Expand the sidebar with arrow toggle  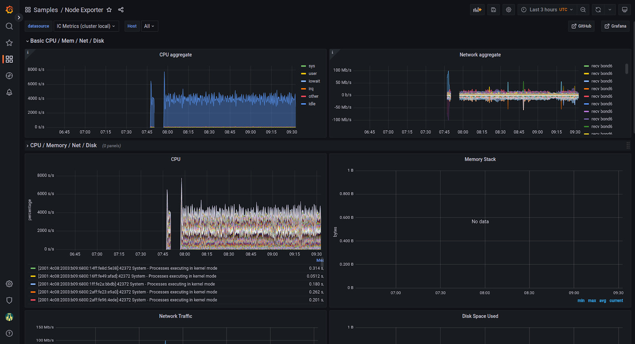click(19, 17)
